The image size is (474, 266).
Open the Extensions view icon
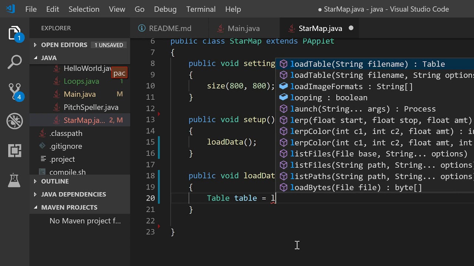pyautogui.click(x=15, y=151)
